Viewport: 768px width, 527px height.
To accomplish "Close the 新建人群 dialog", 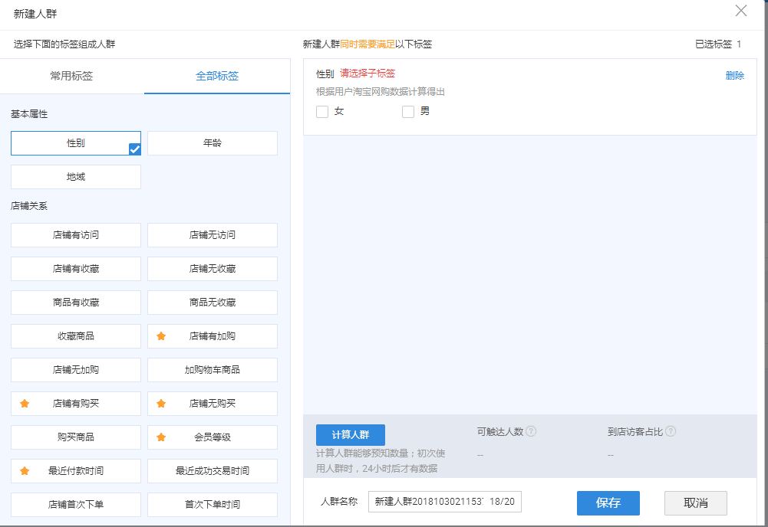I will click(x=740, y=11).
